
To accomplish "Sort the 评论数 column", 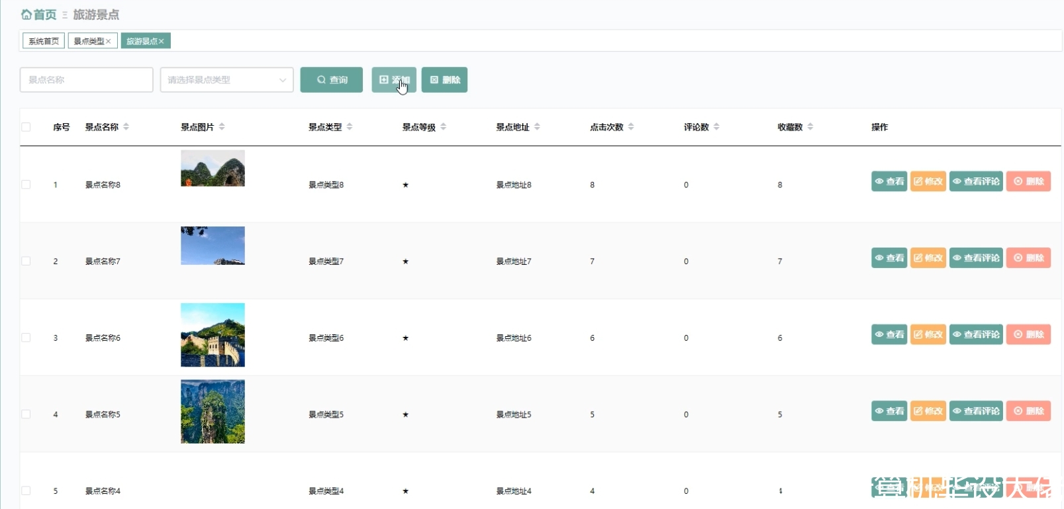I will pos(716,126).
